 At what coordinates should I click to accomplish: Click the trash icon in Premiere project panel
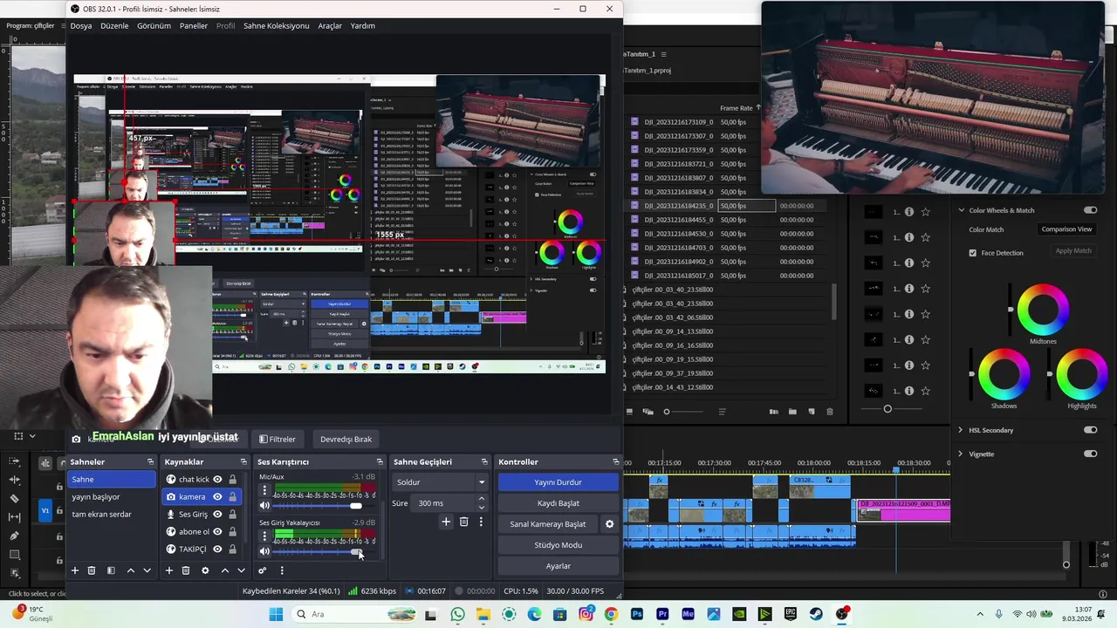(x=830, y=412)
